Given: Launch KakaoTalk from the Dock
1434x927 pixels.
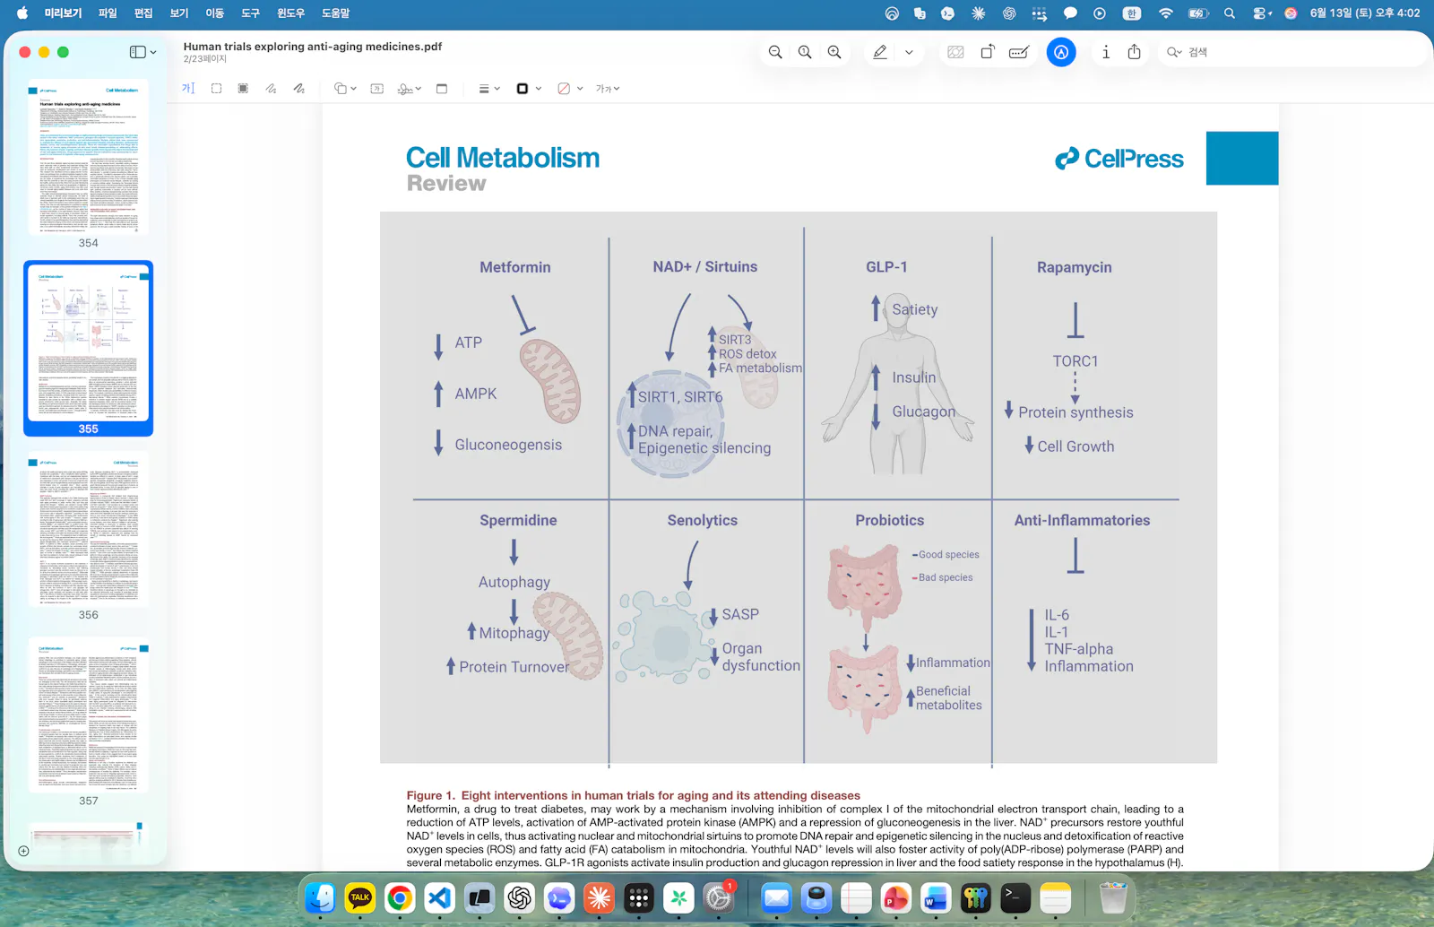Looking at the screenshot, I should 360,897.
